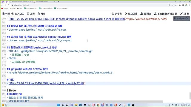Image resolution: width=191 pixels, height=107 pixels.
Task: Click the git@github.com GIT 주소 line
Action: (50, 51)
